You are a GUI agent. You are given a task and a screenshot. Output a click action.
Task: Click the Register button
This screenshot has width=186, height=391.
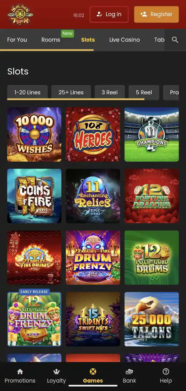pyautogui.click(x=156, y=14)
